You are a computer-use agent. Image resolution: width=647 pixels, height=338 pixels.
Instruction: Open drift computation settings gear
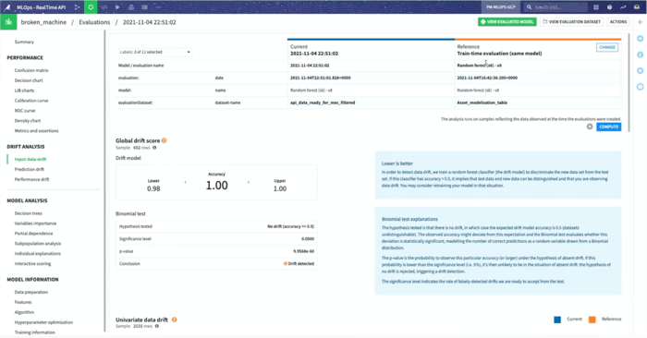590,127
